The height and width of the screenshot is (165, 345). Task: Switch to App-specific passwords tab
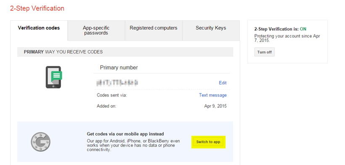click(x=96, y=30)
